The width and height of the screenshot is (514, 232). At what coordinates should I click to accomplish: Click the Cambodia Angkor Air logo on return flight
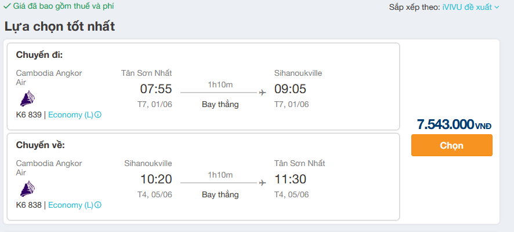pos(27,189)
